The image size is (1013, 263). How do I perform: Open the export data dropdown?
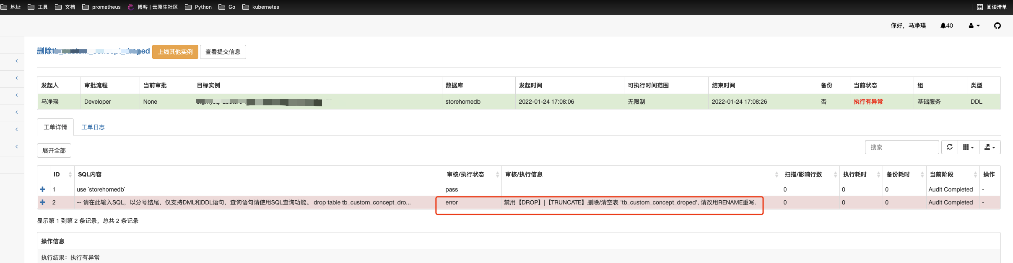[x=990, y=147]
